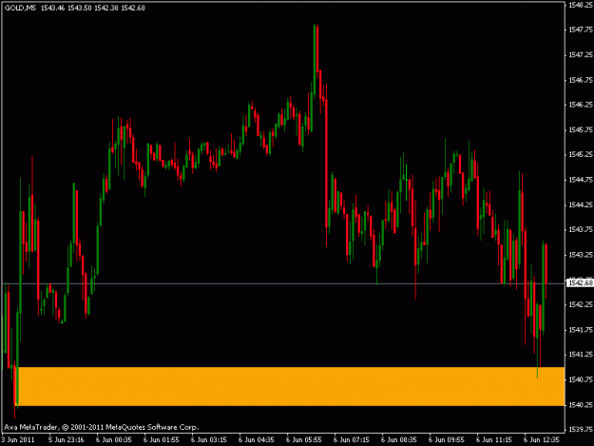Viewport: 594px width, 446px height.
Task: Click the 1540.75 price scale label
Action: point(581,379)
